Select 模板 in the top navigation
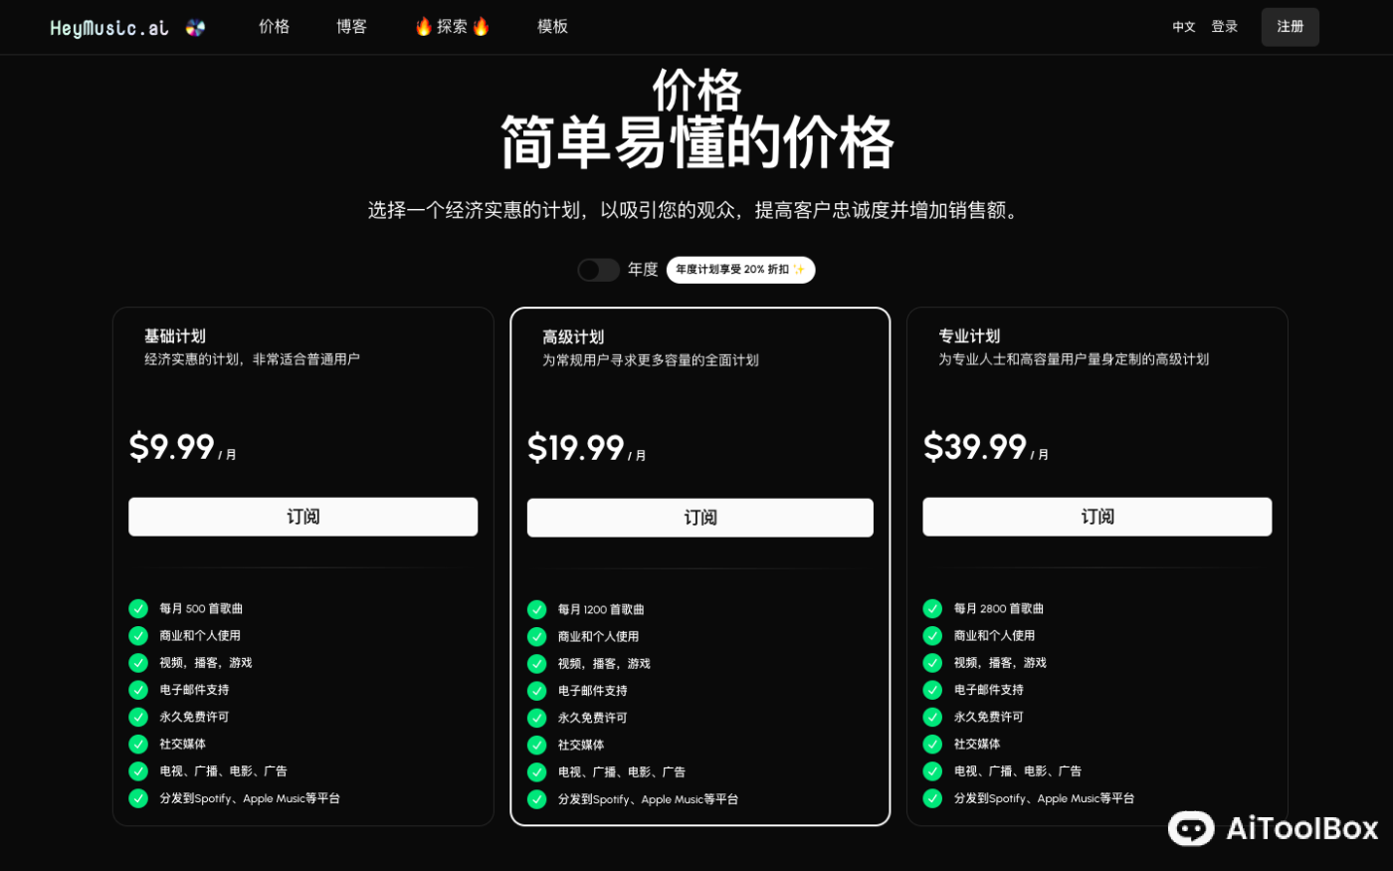 click(552, 27)
